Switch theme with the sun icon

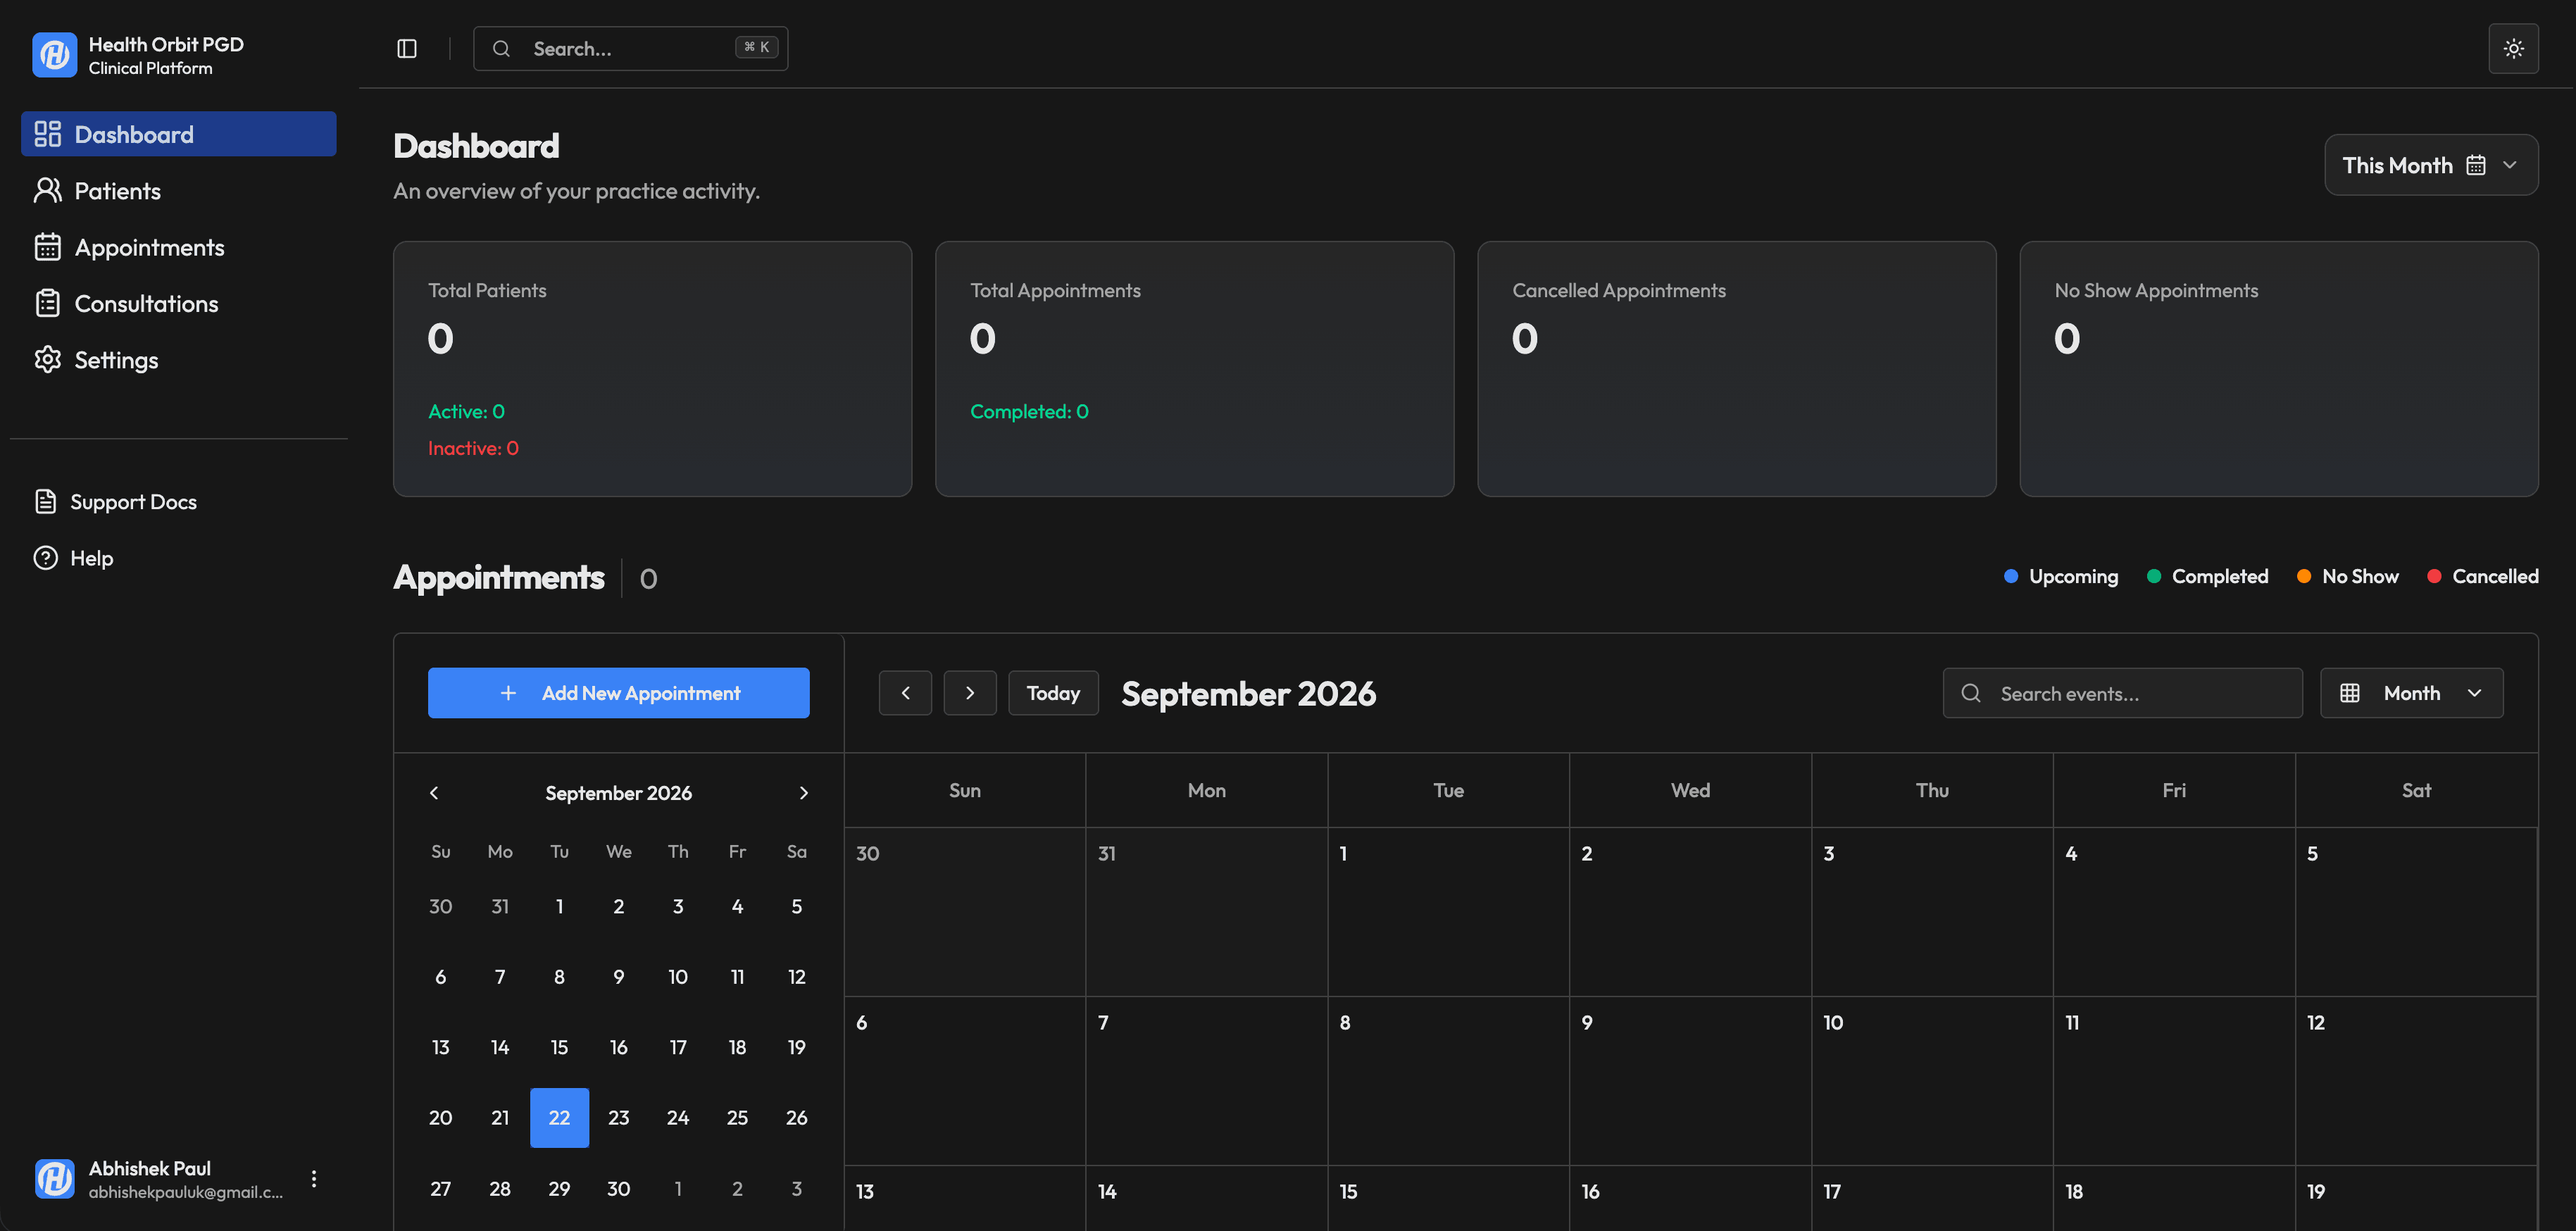2513,48
